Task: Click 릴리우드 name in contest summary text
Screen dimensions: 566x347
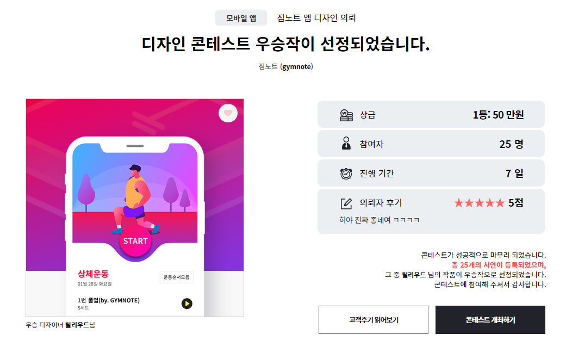Action: [x=414, y=275]
